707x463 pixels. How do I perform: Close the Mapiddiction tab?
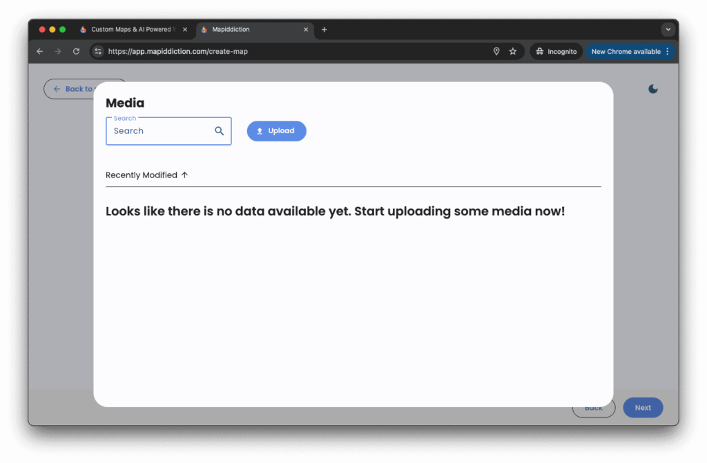[306, 30]
